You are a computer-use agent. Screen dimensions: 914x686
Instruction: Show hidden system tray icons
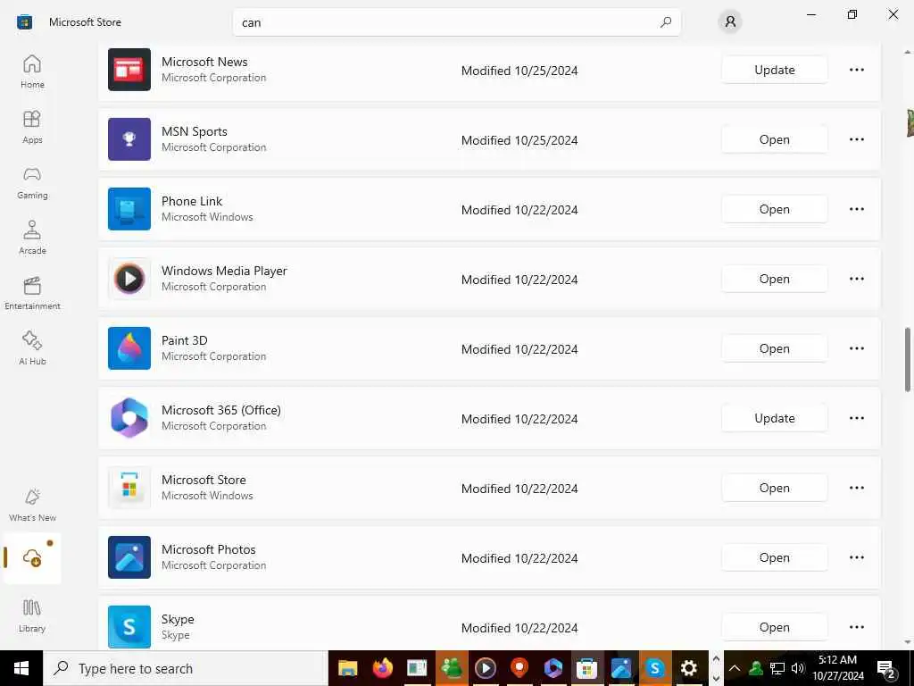tap(735, 668)
